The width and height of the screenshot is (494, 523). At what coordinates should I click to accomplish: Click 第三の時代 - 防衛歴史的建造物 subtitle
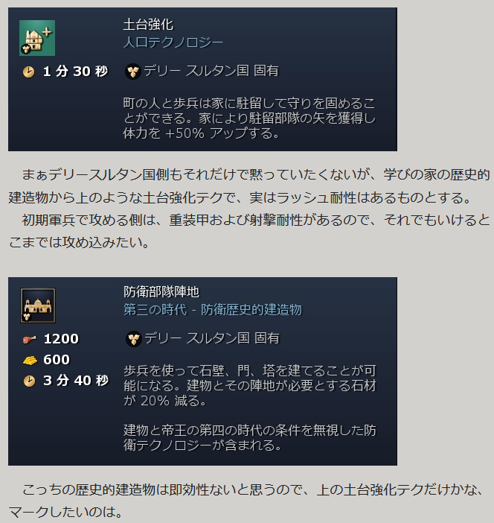click(213, 310)
